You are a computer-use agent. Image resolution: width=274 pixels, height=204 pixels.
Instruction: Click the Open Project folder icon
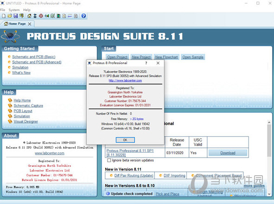coord(10,16)
